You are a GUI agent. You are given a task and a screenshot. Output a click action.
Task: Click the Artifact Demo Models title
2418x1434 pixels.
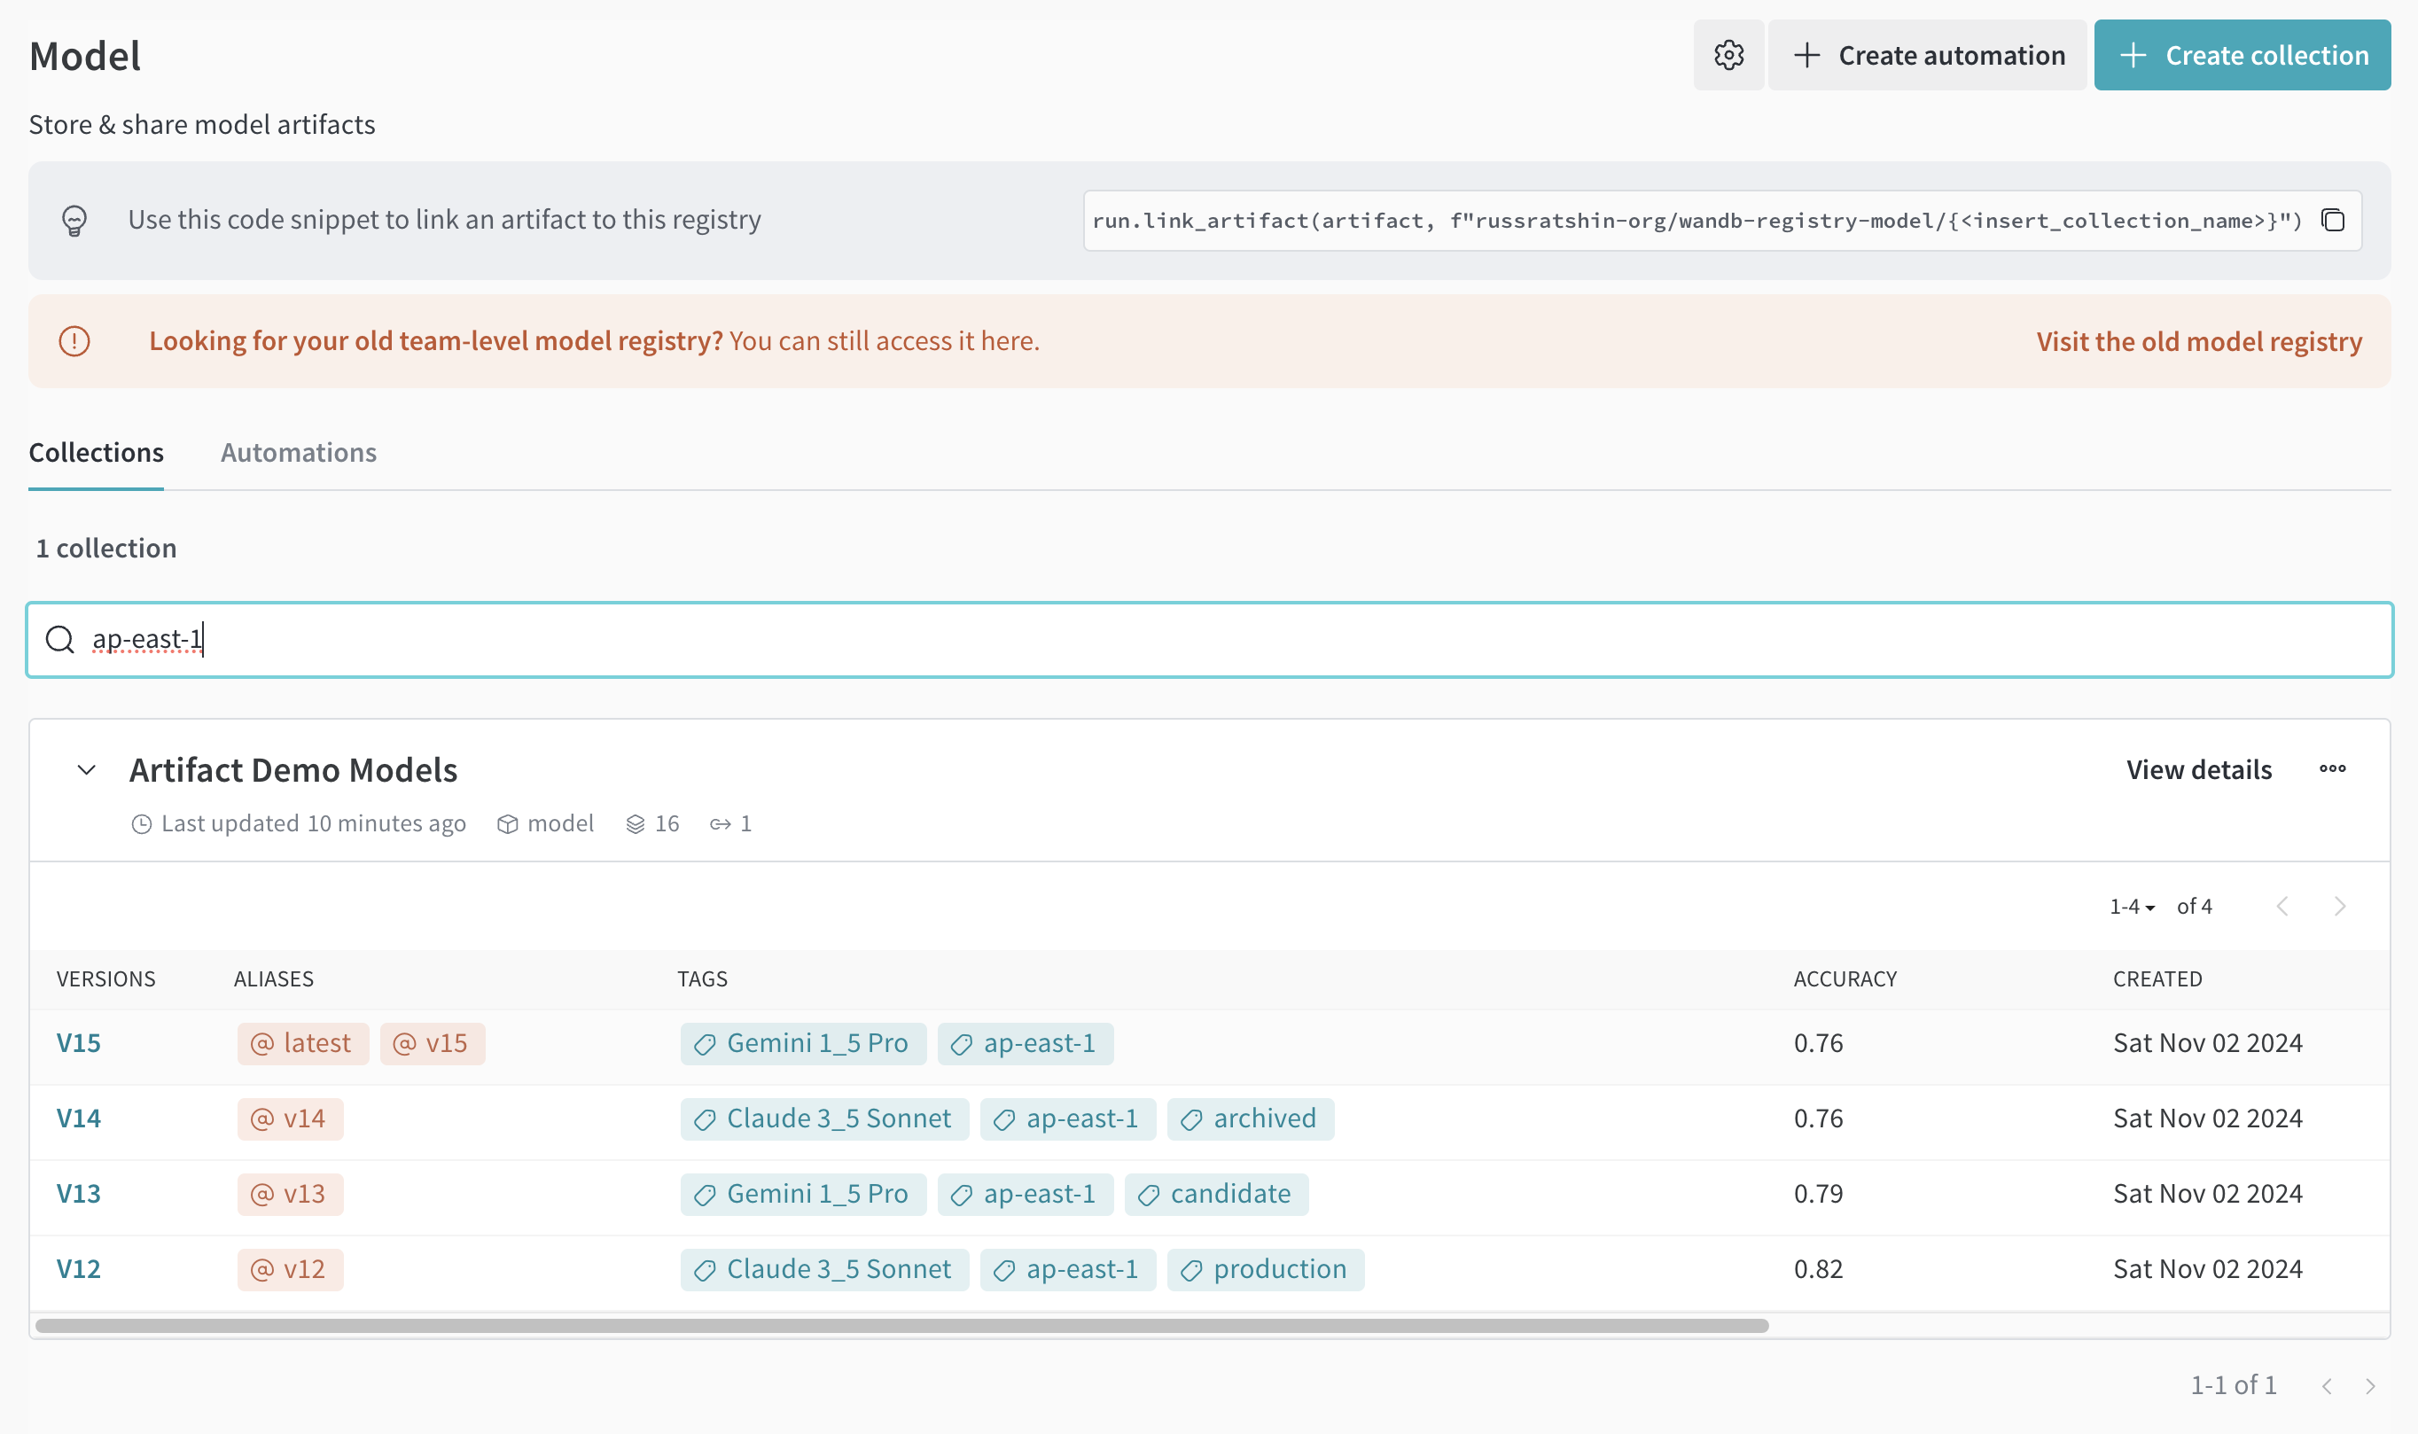point(292,770)
